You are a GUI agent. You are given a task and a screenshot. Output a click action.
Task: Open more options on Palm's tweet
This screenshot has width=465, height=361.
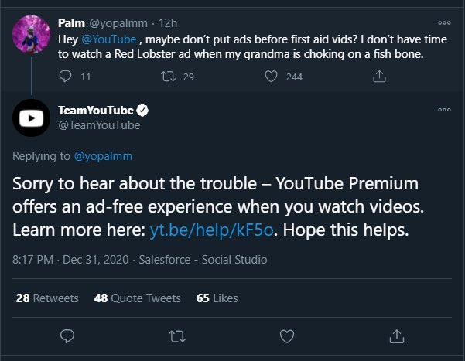pos(444,22)
